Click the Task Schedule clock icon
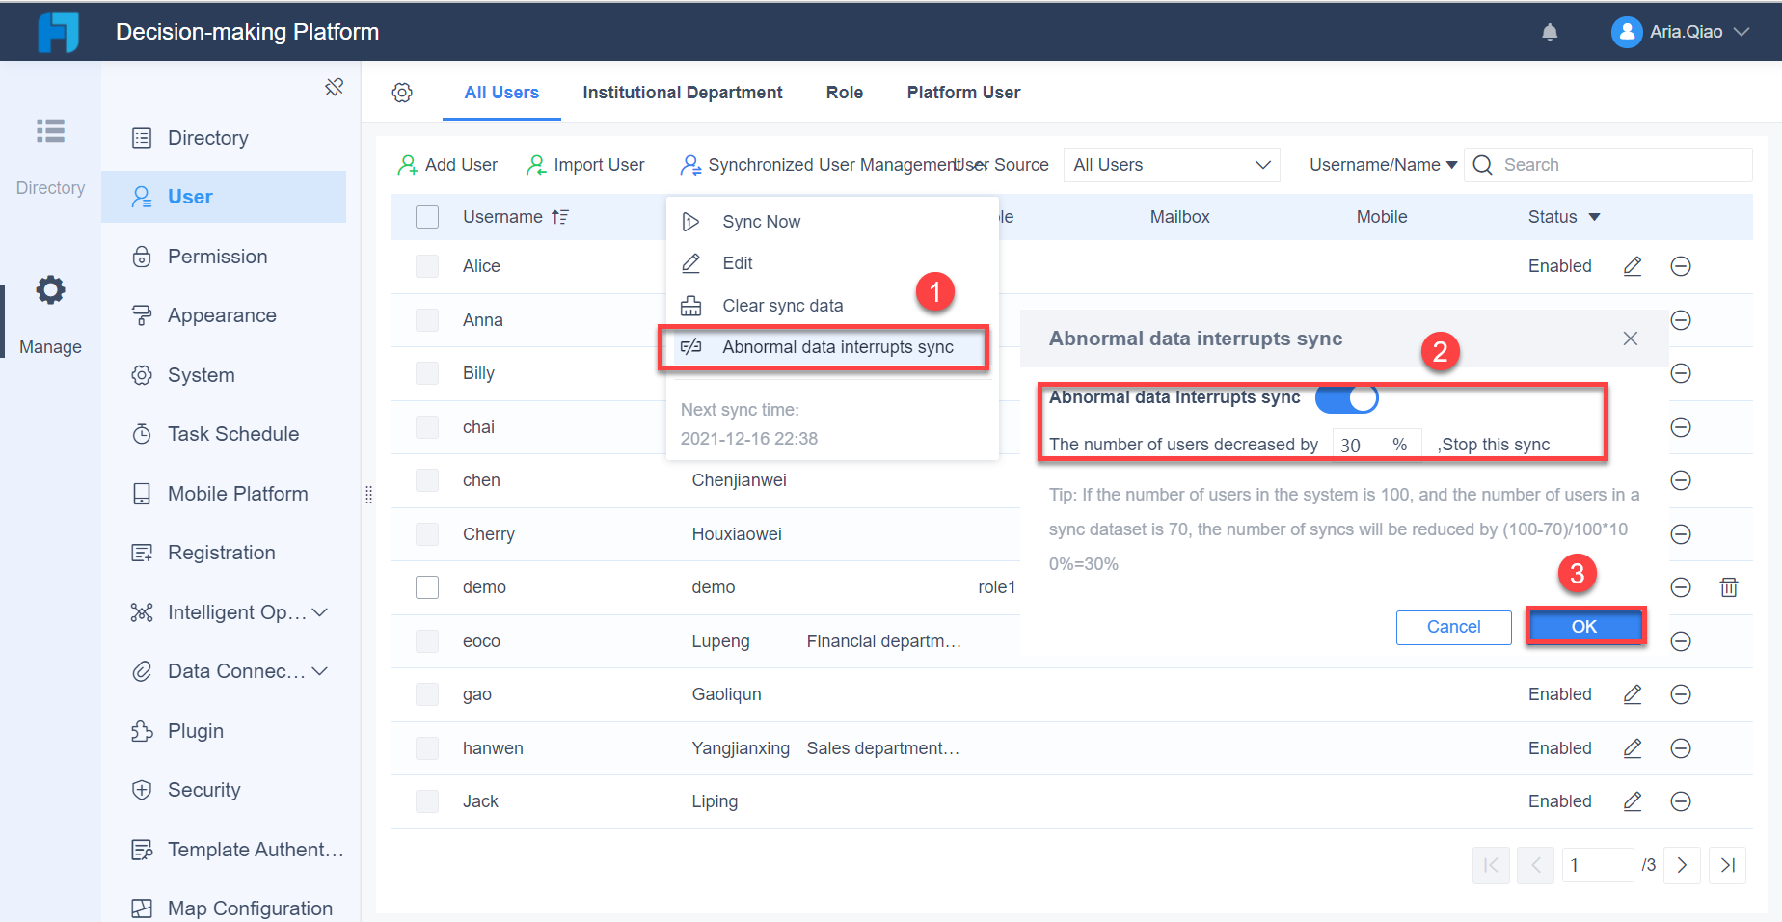 [142, 434]
